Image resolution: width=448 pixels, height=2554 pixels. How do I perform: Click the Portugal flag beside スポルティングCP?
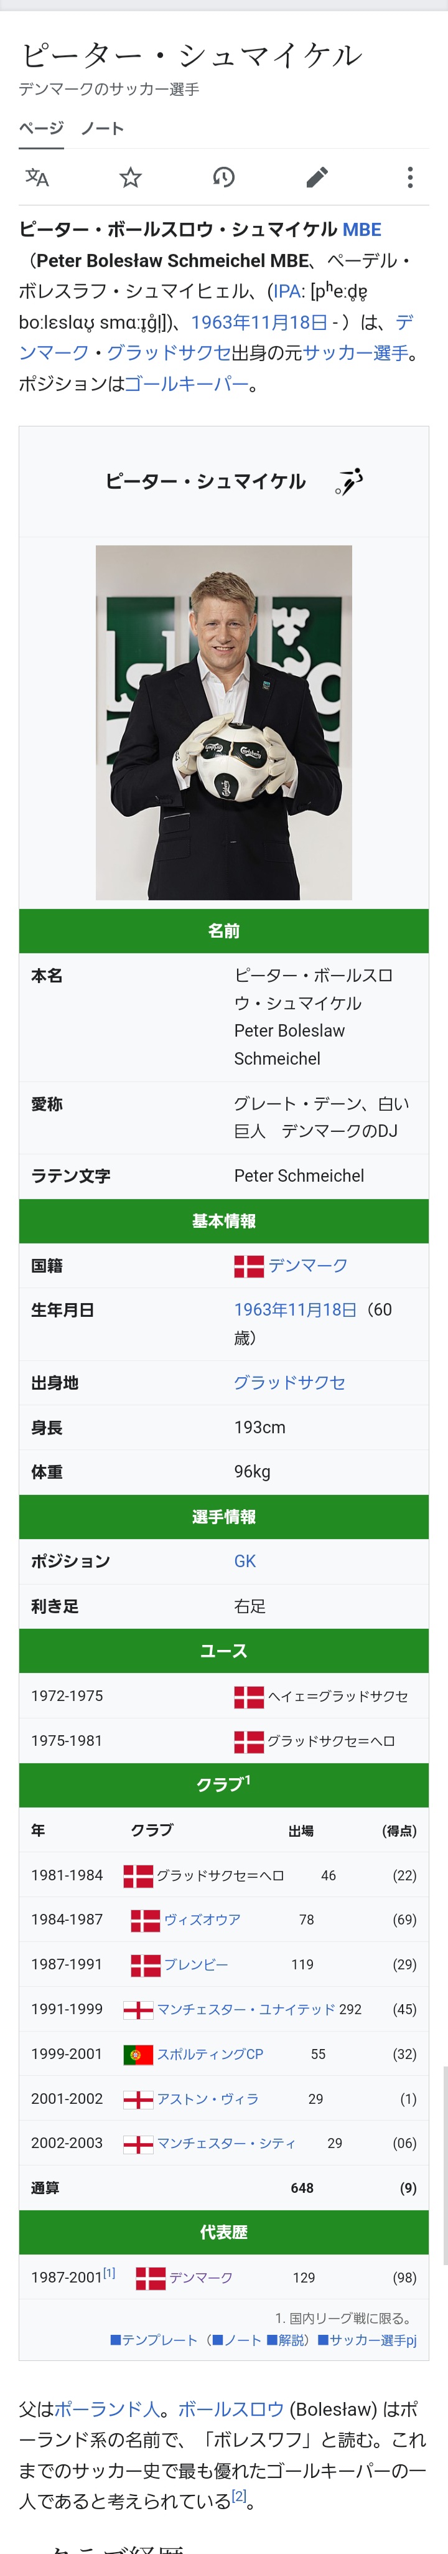click(138, 2053)
